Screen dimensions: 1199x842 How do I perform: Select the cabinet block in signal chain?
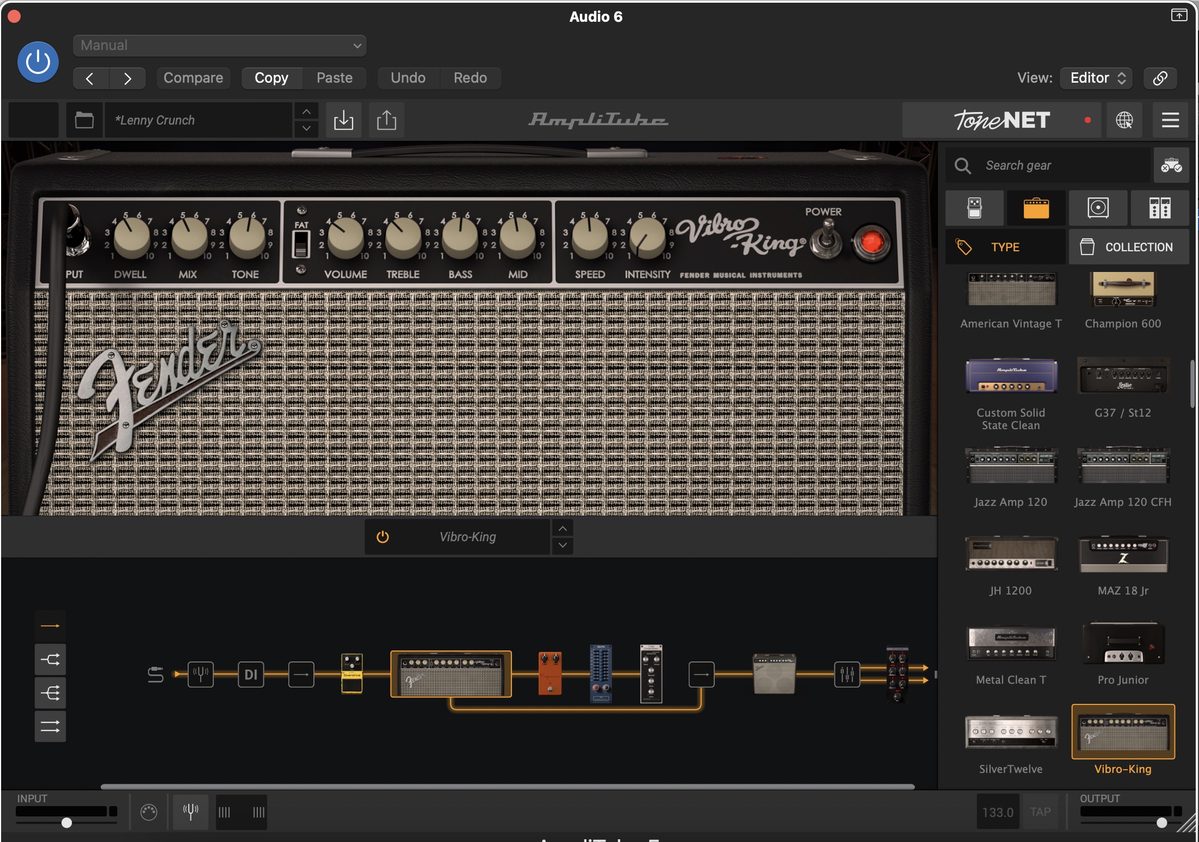click(x=774, y=674)
